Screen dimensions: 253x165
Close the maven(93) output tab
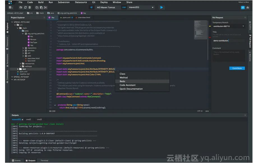[23, 119]
